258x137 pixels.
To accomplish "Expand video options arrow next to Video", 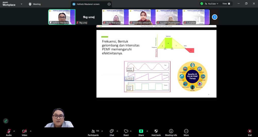I will [x=31, y=131].
